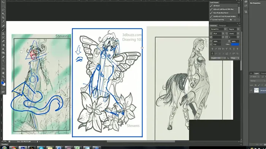This screenshot has width=266, height=149.
Task: Select the Quick Selection tool
Action: (x=3, y=14)
